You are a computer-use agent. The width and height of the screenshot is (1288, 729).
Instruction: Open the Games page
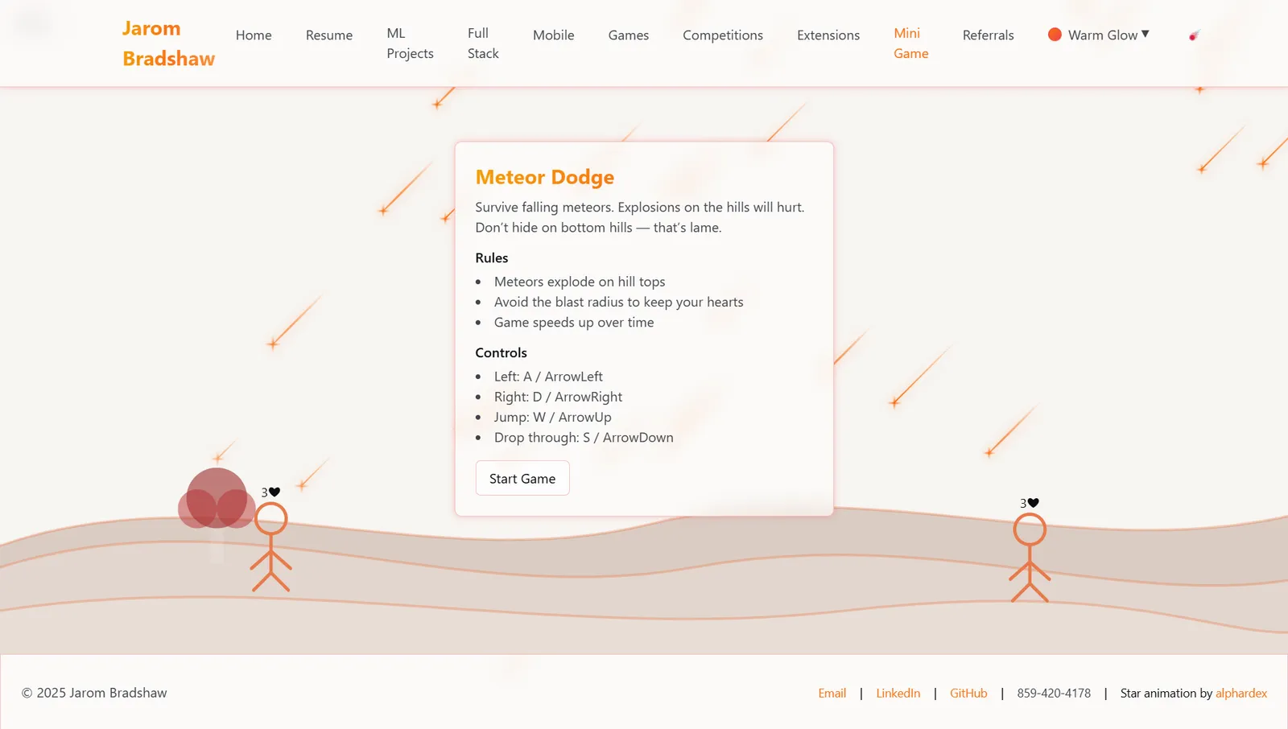coord(629,35)
